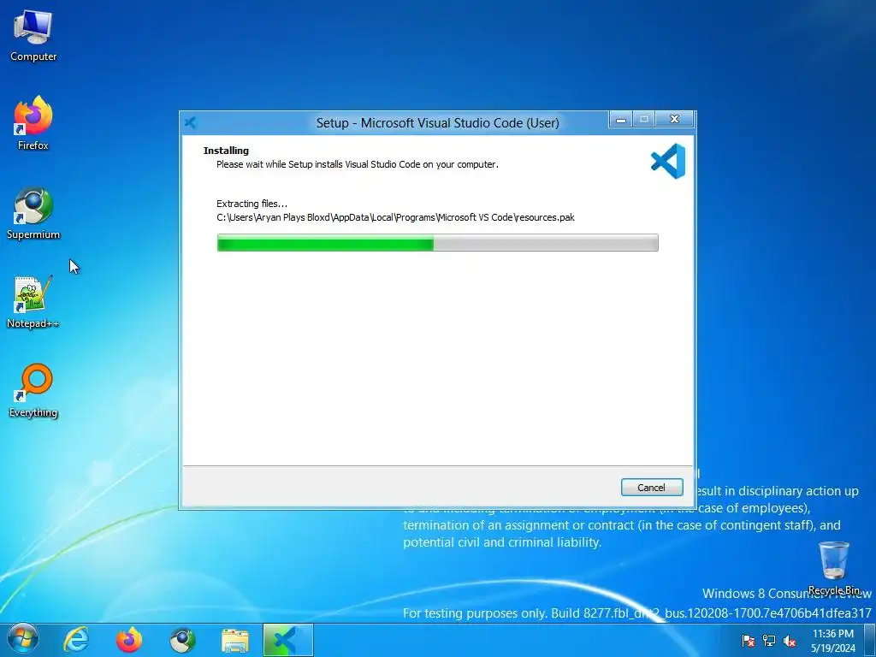The height and width of the screenshot is (657, 876).
Task: Click the 'Installing' heading
Action: tap(226, 151)
